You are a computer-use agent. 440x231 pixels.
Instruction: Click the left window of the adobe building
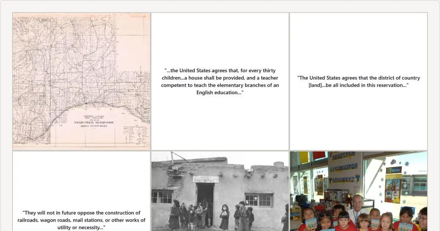click(x=161, y=197)
